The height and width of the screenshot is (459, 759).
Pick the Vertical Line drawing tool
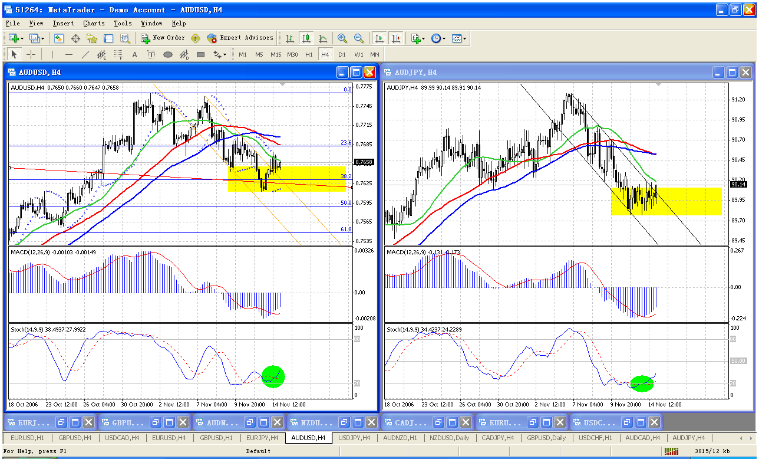[x=52, y=54]
